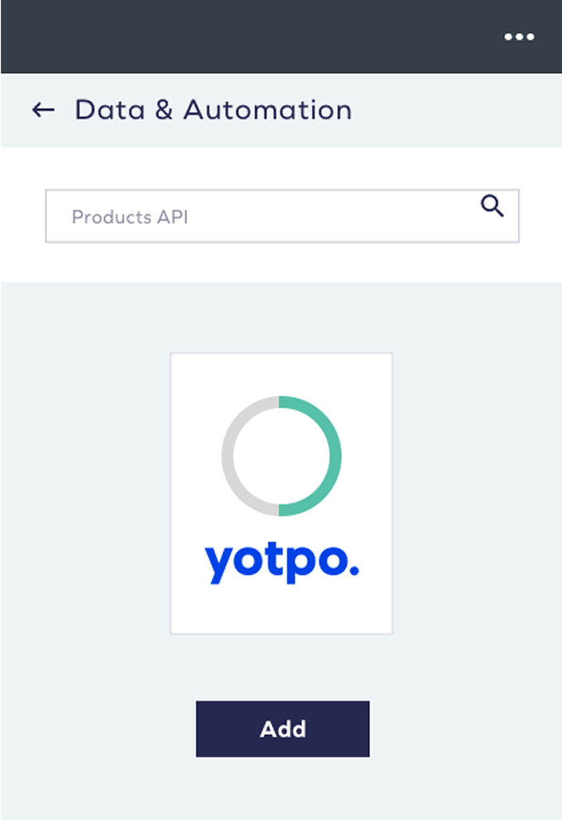This screenshot has width=562, height=820.
Task: Click the blue yotpo. wordmark
Action: pyautogui.click(x=281, y=563)
